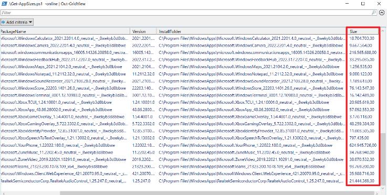This screenshot has height=195, width=387.
Task: Select the RealtekSemiconductorCorp.RealtekAudioControl package row
Action: [190, 181]
